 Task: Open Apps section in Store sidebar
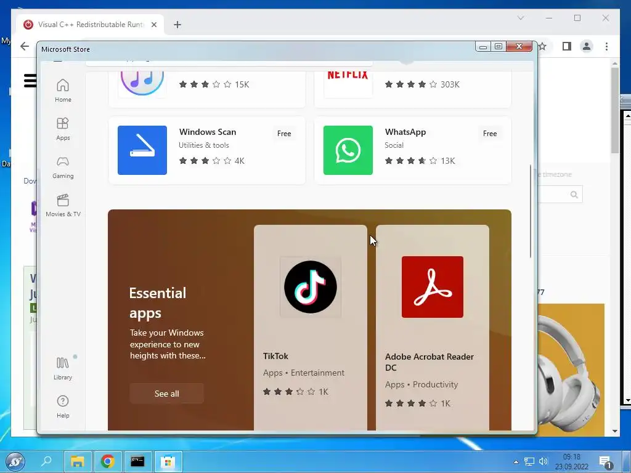63,129
